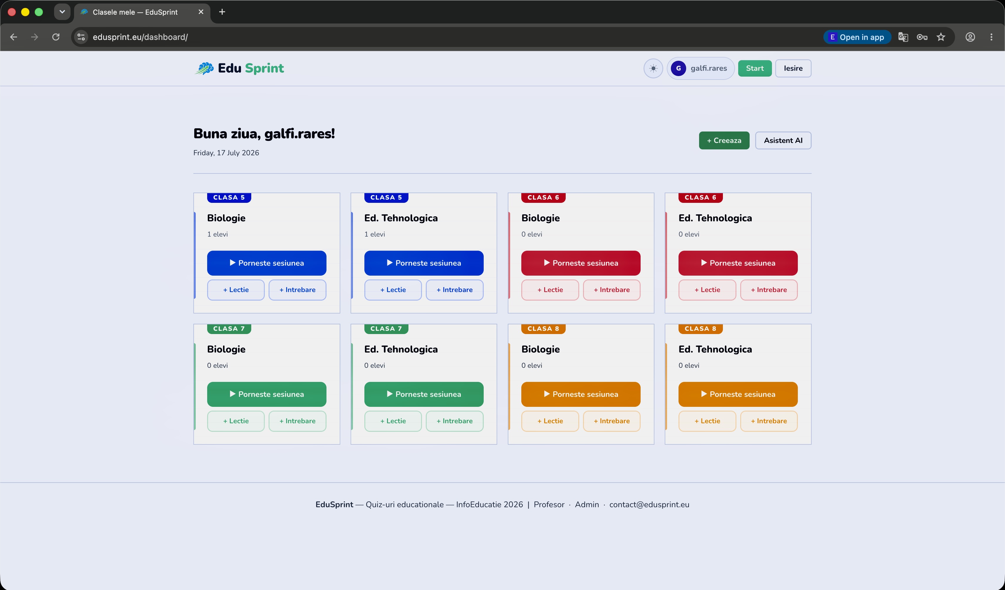Close the Clasele mele tab

point(201,12)
